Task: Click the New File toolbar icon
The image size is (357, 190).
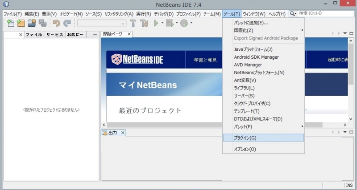Action: coord(10,23)
